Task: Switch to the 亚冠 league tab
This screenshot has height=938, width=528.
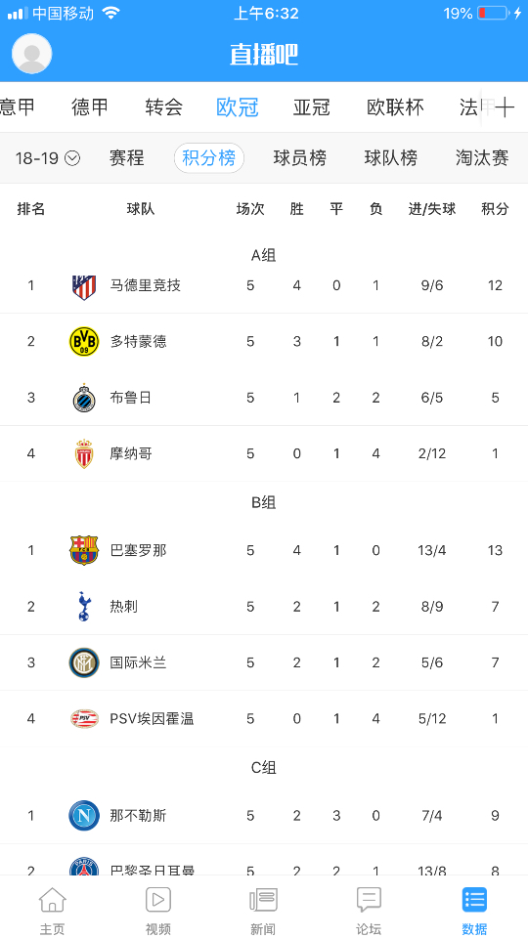Action: tap(312, 107)
